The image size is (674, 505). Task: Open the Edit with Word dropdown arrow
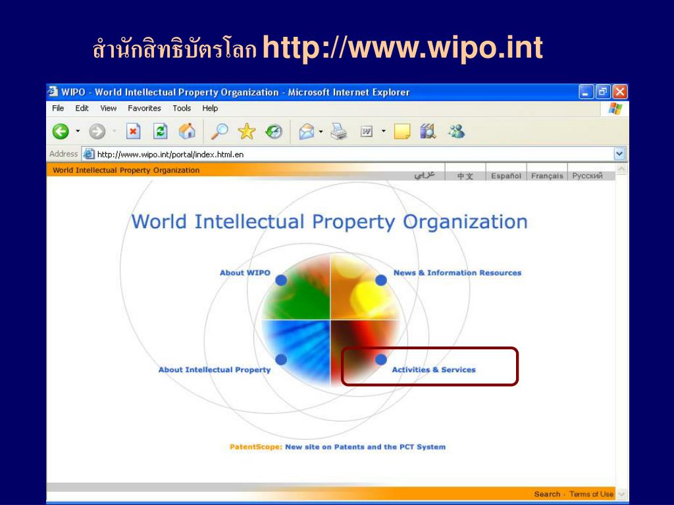click(x=384, y=132)
